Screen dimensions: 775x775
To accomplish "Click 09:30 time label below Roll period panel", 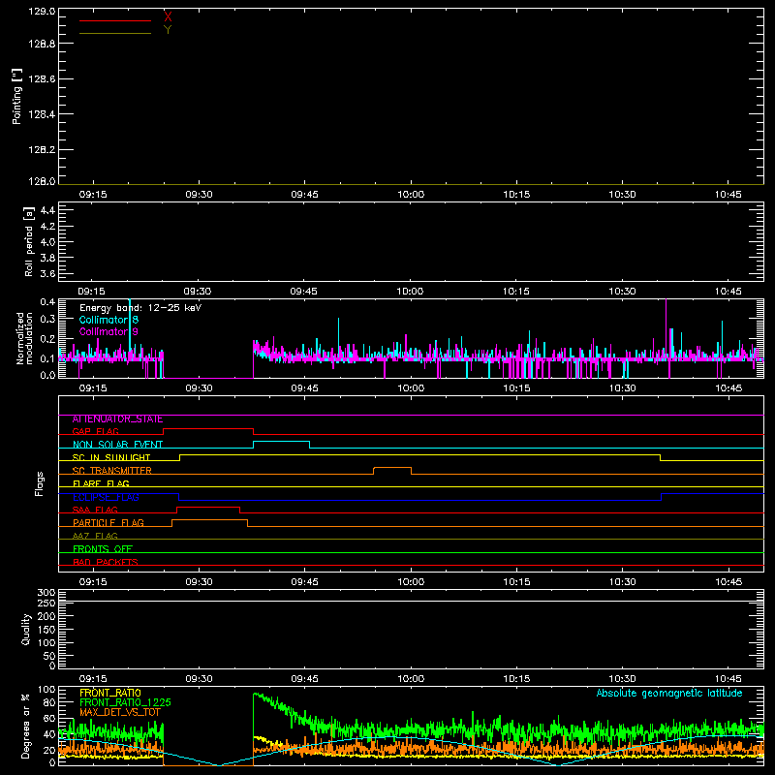I will click(x=198, y=292).
